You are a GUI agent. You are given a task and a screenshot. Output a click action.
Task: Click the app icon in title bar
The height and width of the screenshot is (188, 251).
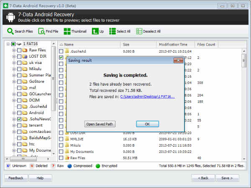[x=5, y=6]
